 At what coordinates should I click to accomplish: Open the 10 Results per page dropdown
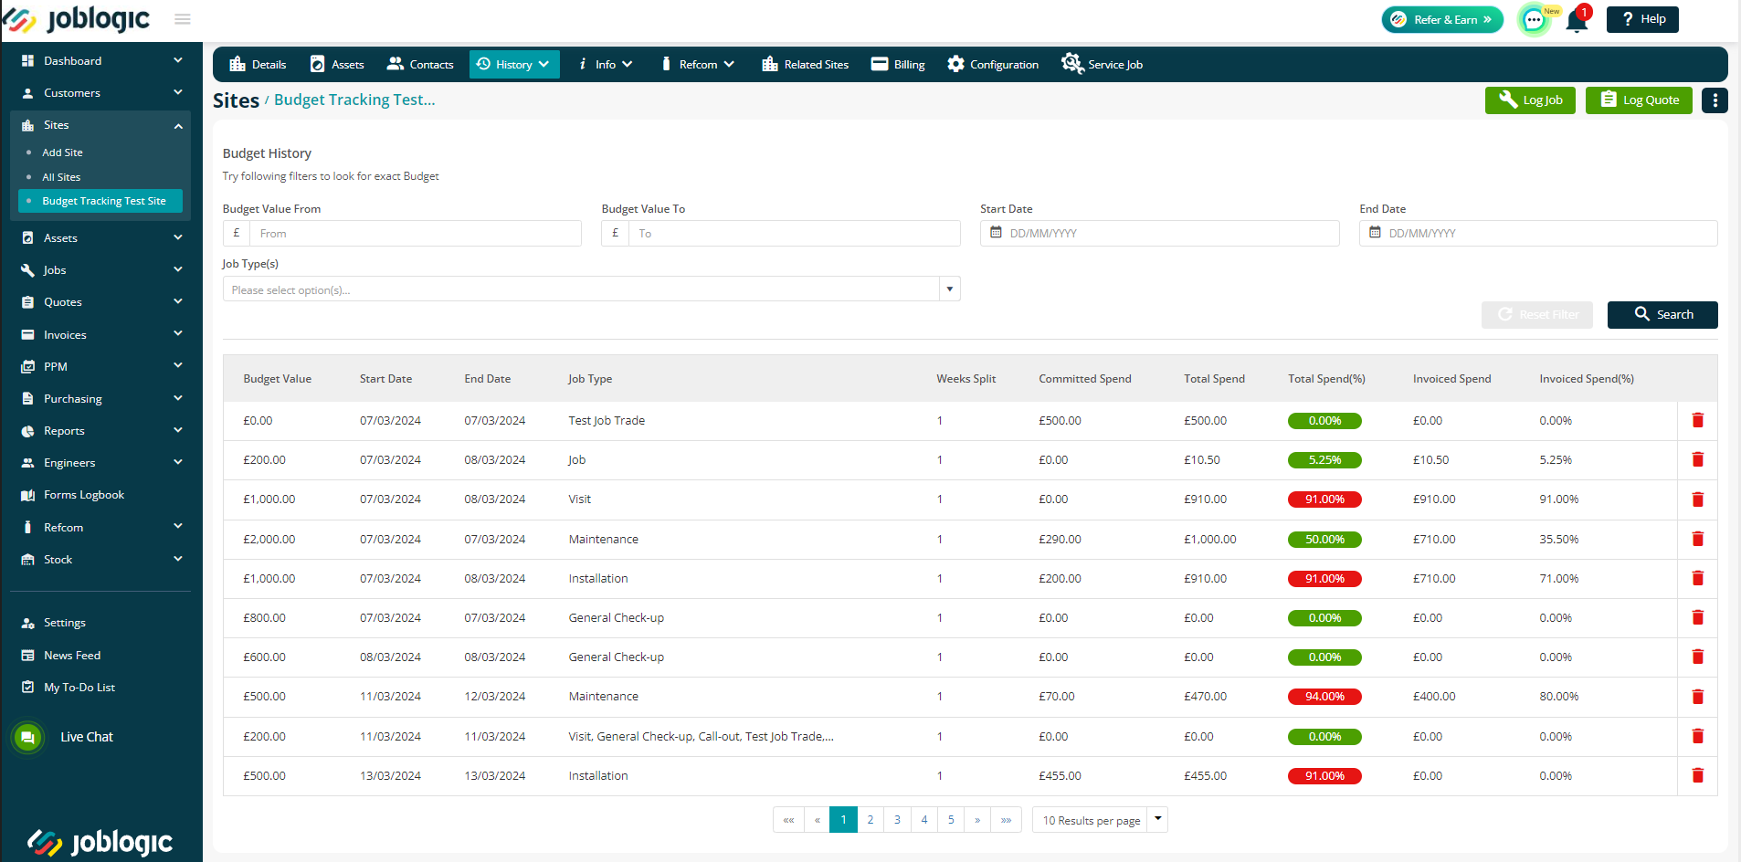click(1100, 820)
